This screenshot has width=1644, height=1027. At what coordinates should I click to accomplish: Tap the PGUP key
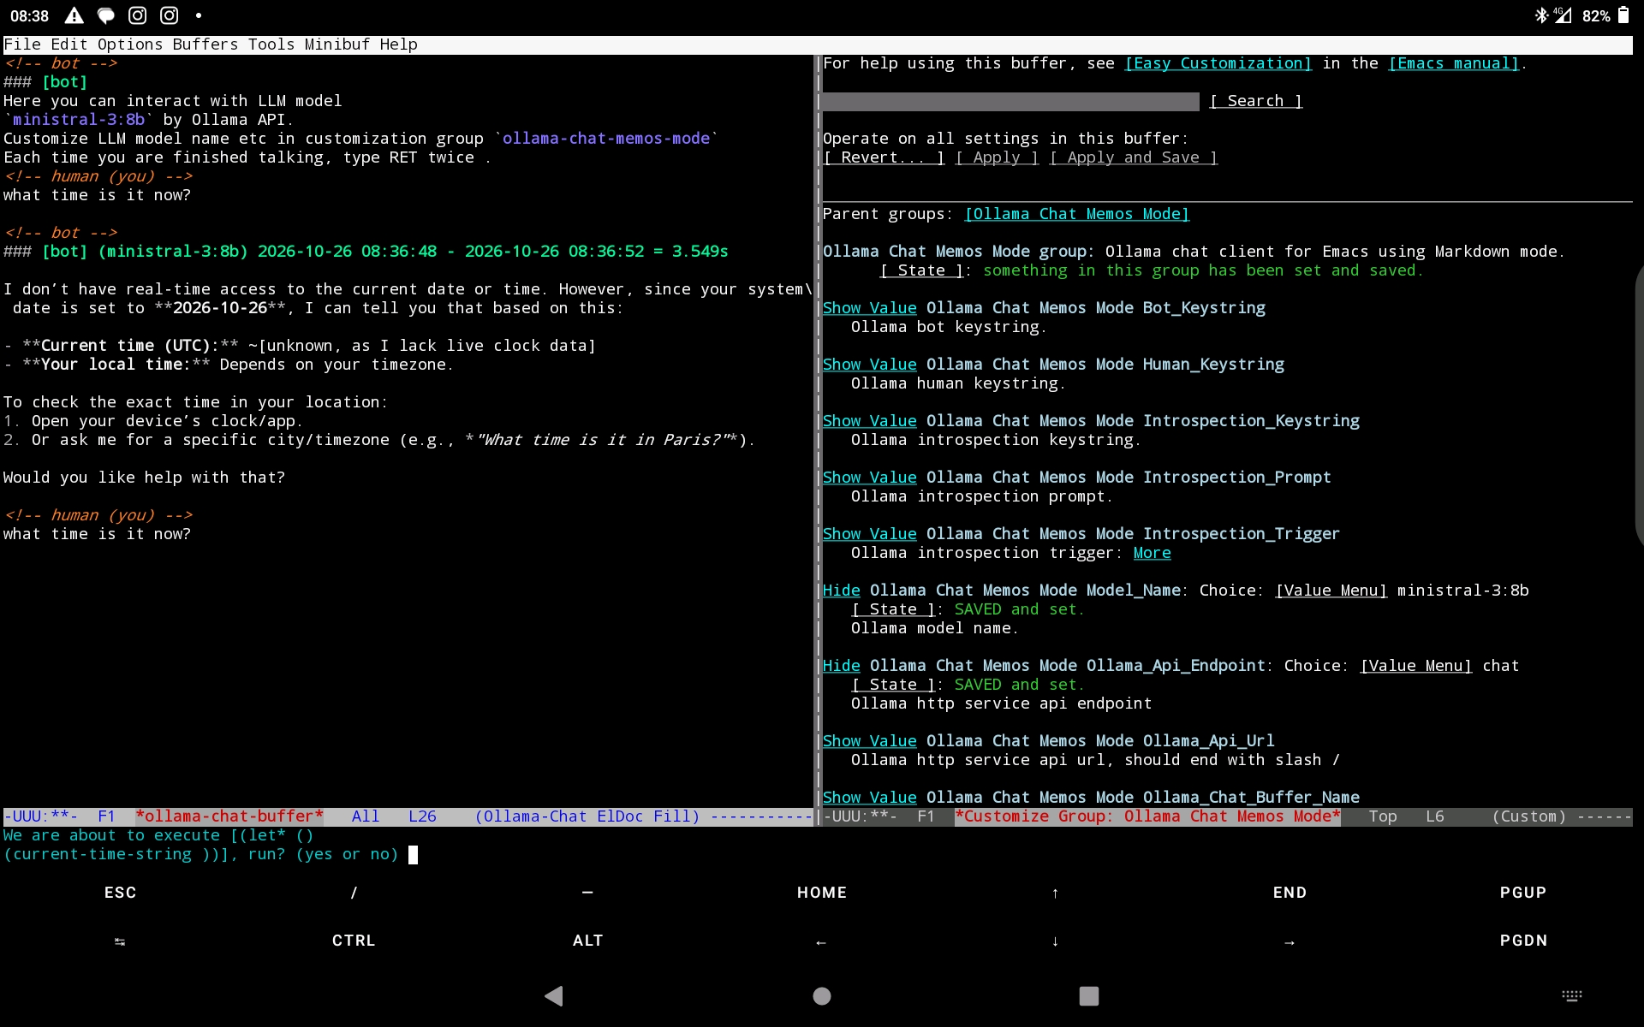(1523, 893)
